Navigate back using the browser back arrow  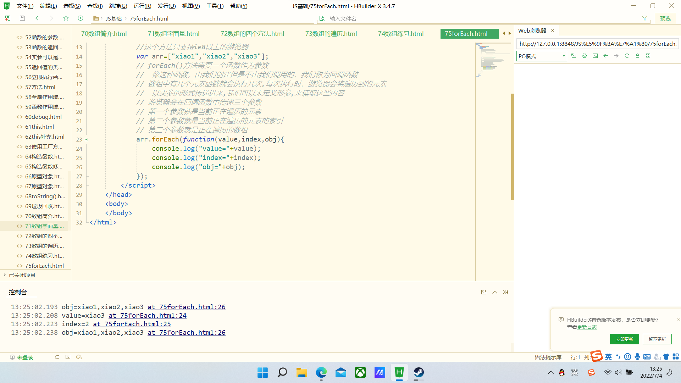point(605,56)
